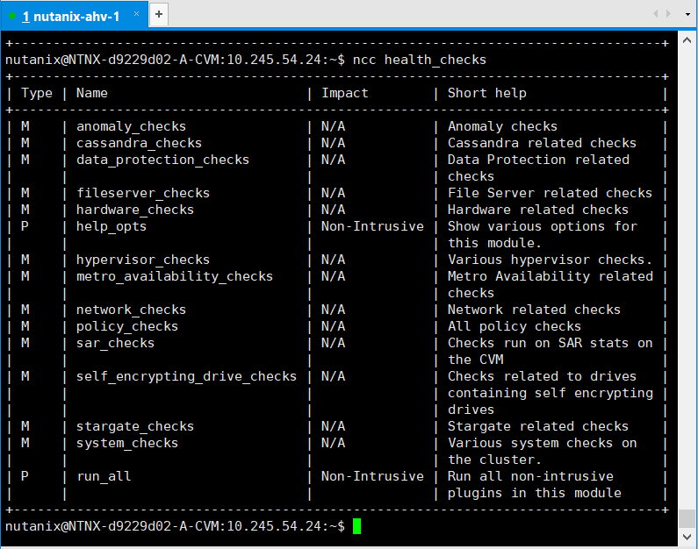Click the Short help column header
This screenshot has height=549, width=698.
coord(487,93)
